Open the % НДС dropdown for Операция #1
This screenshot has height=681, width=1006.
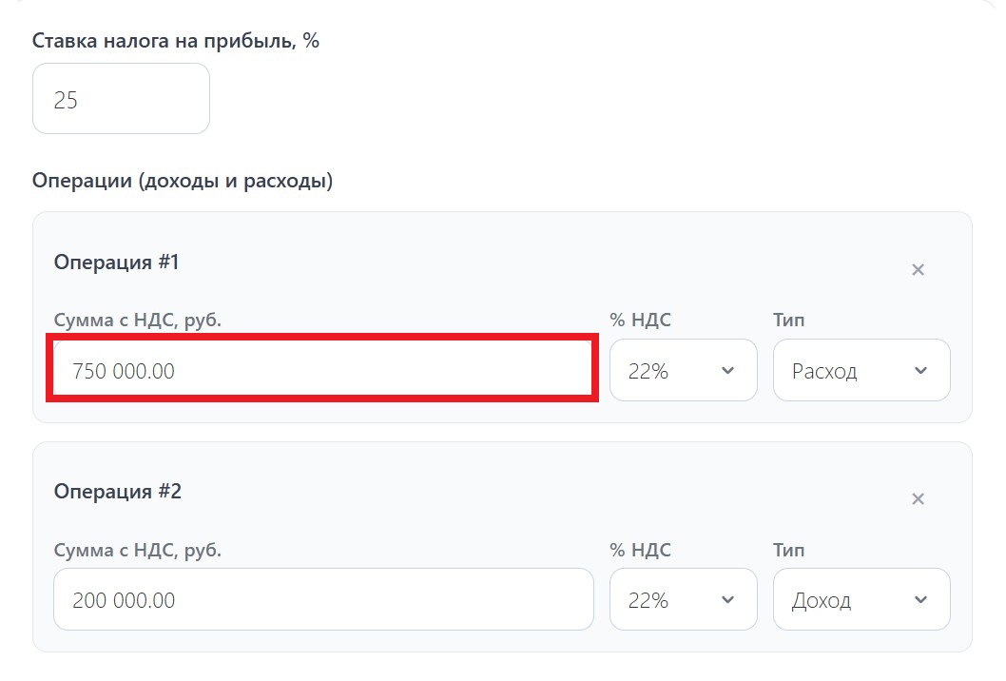coord(683,370)
